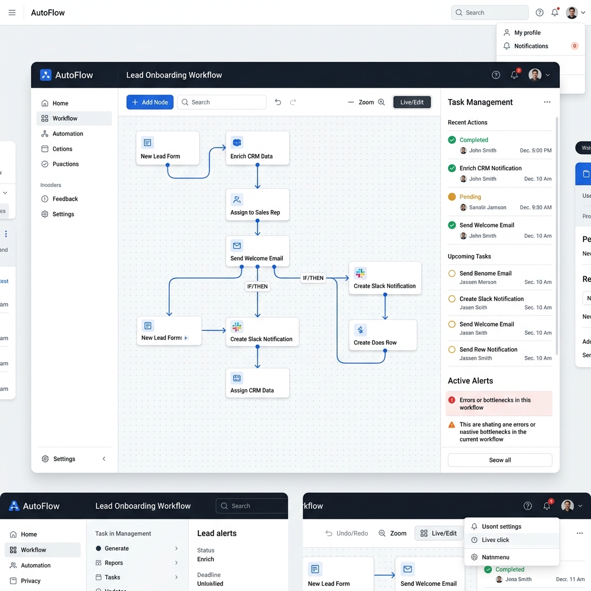The width and height of the screenshot is (591, 591).
Task: Open notifications bell in top bar
Action: (555, 13)
